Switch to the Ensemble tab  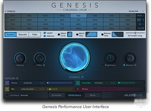pos(57,95)
